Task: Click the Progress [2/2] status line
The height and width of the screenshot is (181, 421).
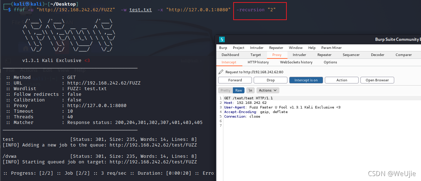Action: [x=109, y=173]
